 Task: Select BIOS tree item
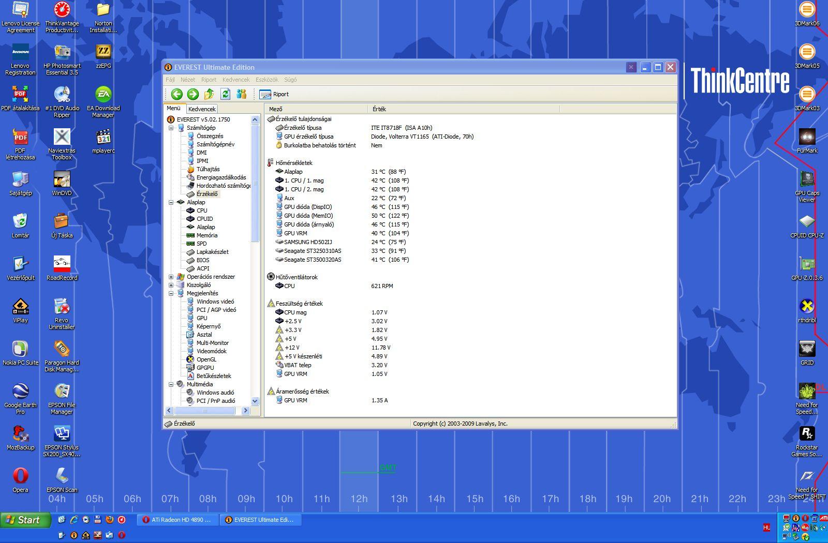(203, 260)
